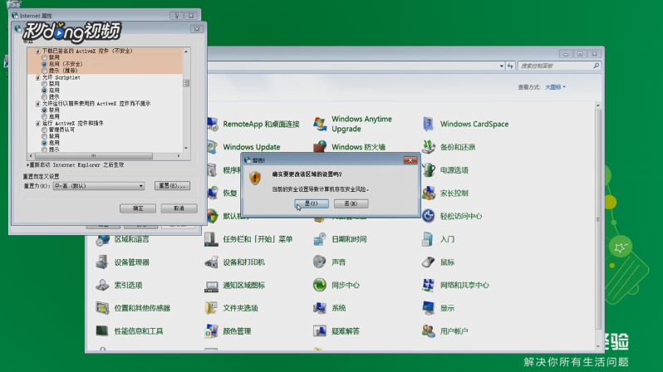Screen dimensions: 663x372
Task: Click settings list horizontal scroll-right arrow
Action: click(x=179, y=156)
